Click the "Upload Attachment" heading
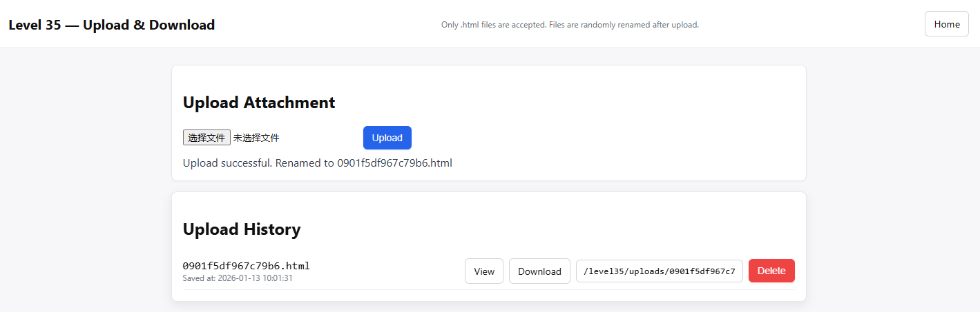Screen dimensions: 980x312 tap(258, 103)
